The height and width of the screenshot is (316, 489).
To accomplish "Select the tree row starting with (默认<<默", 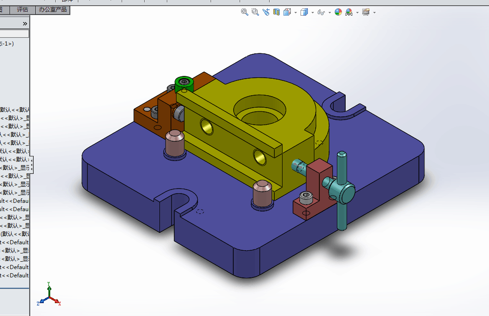I will [x=15, y=234].
